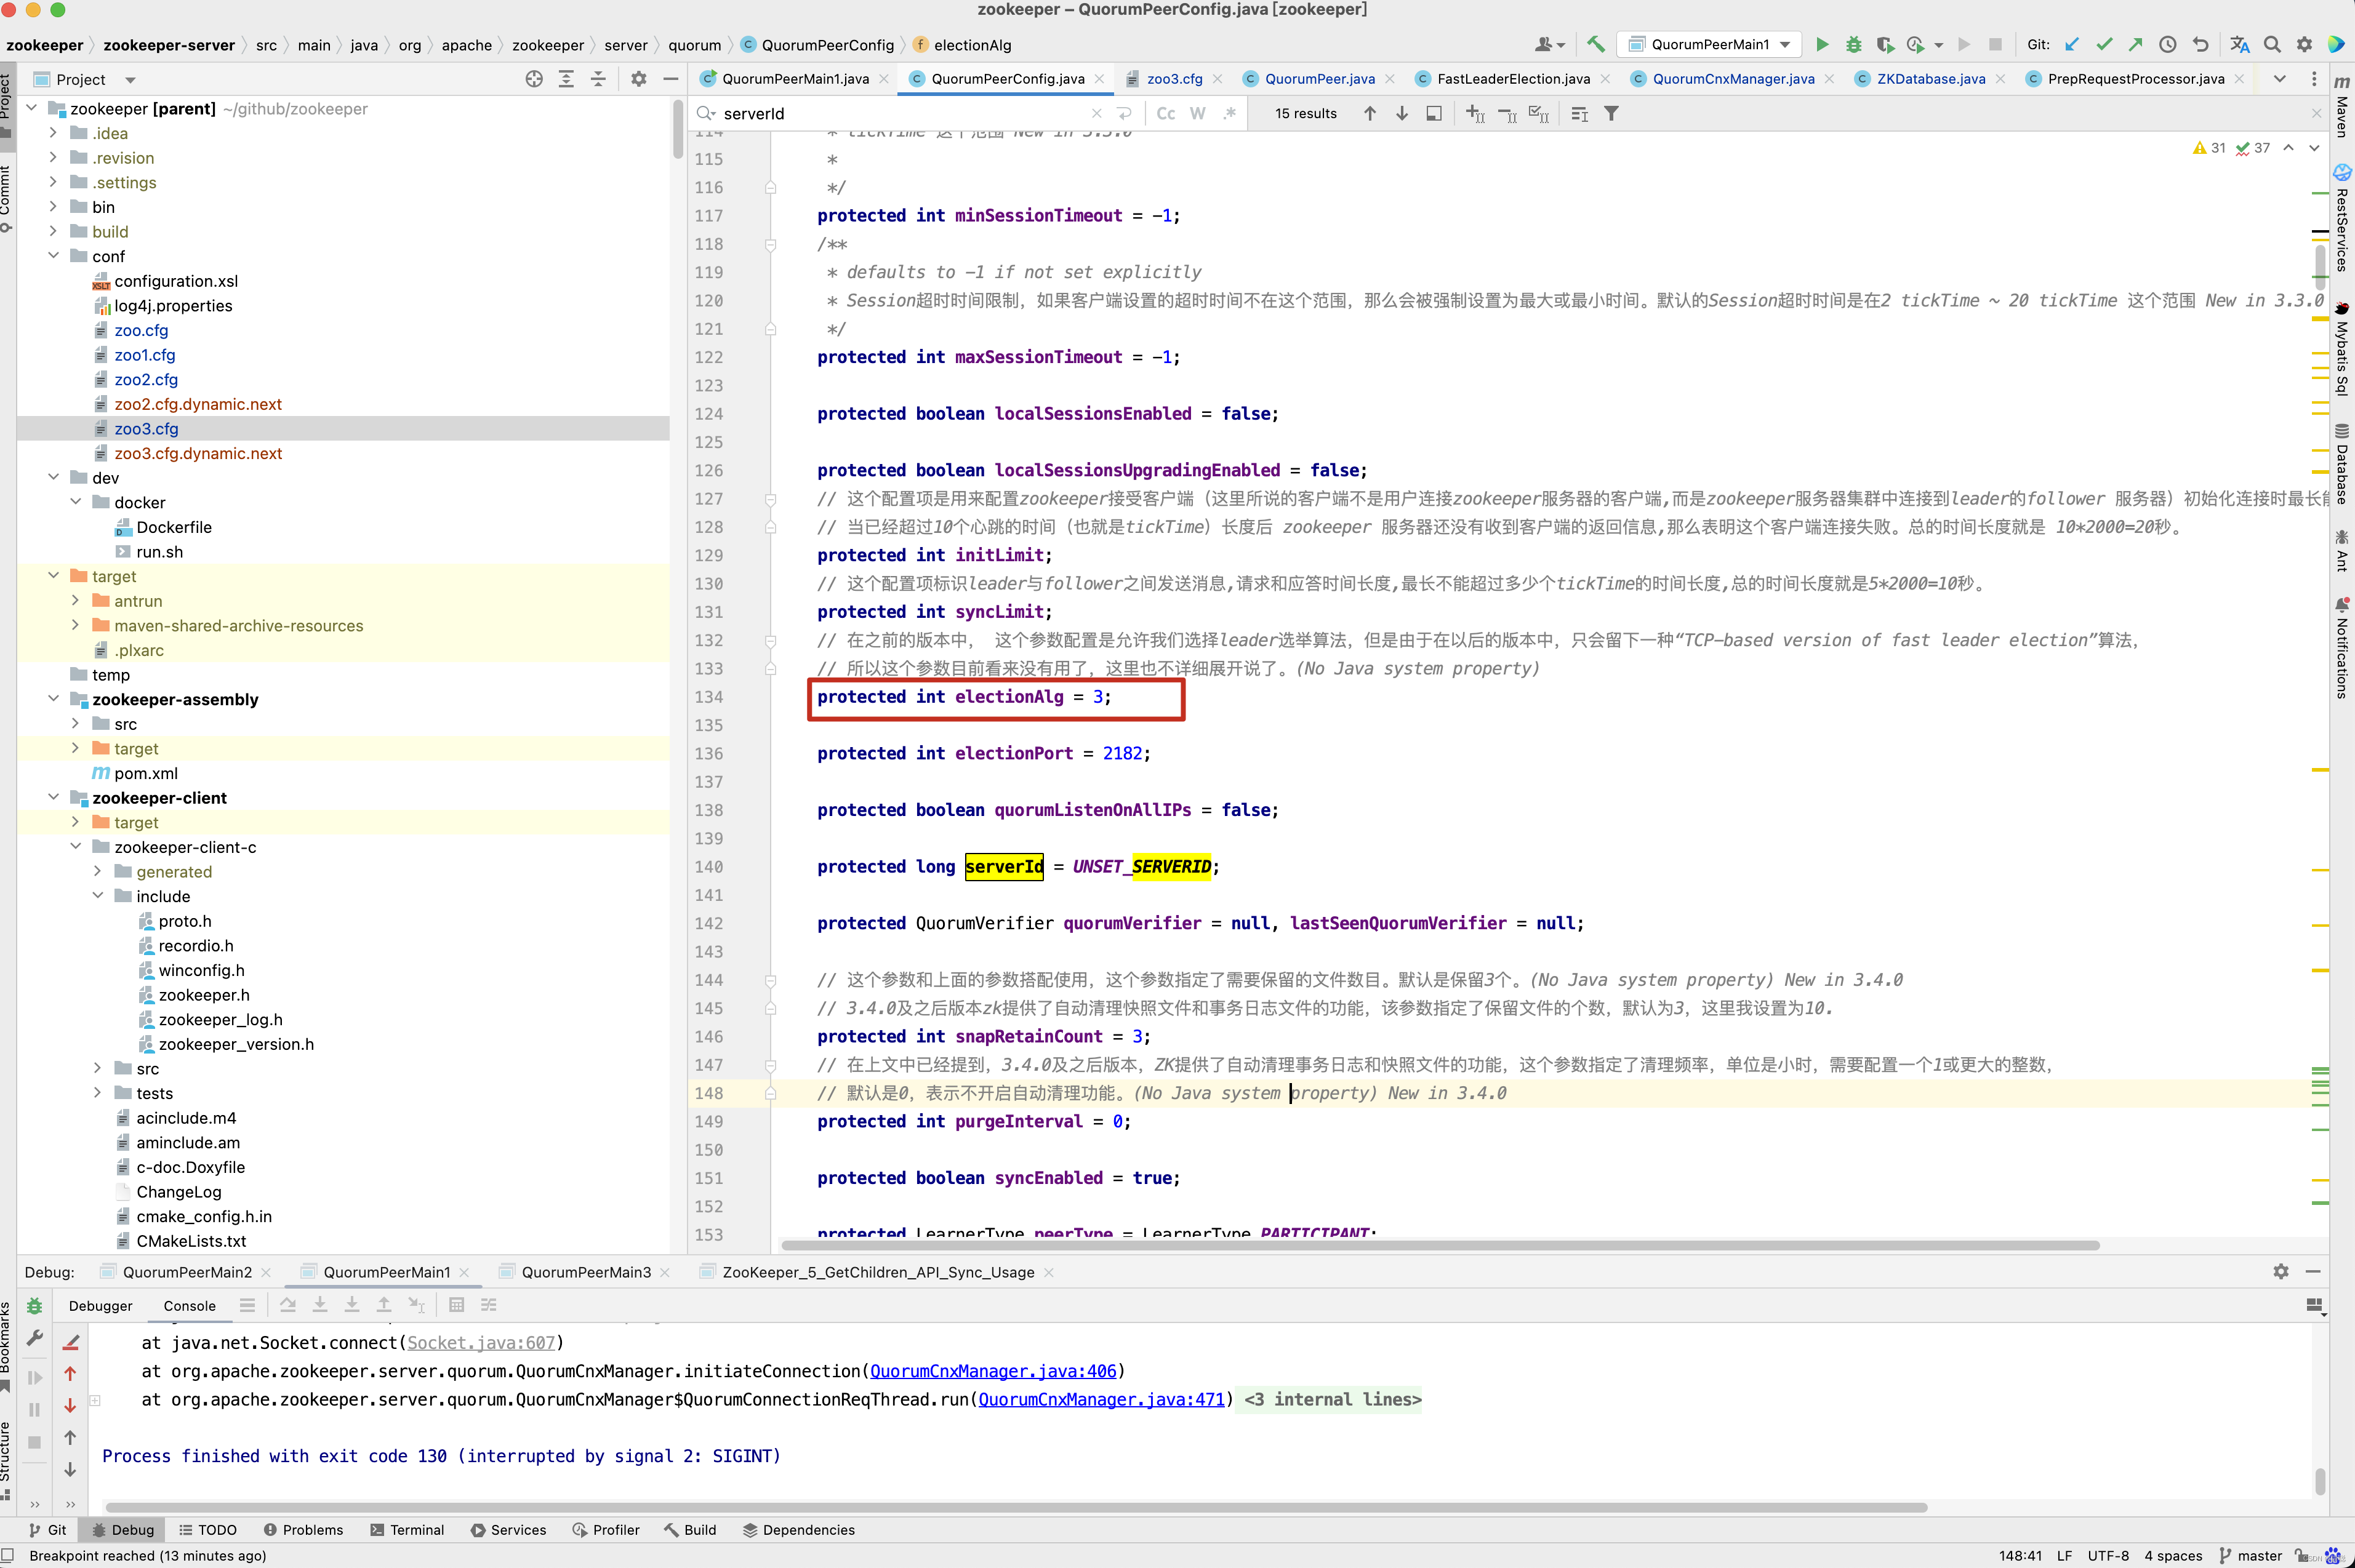The image size is (2355, 1568).
Task: Expand the .idea folder
Action: (x=54, y=133)
